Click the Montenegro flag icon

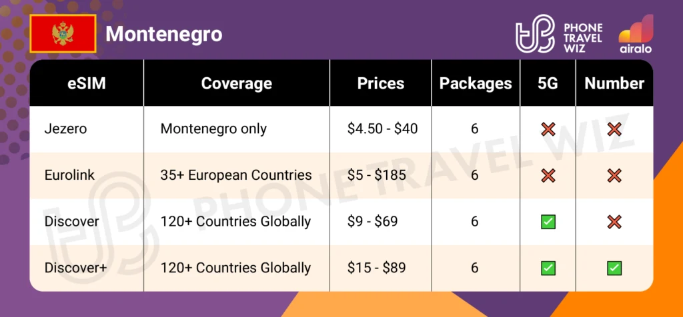63,33
